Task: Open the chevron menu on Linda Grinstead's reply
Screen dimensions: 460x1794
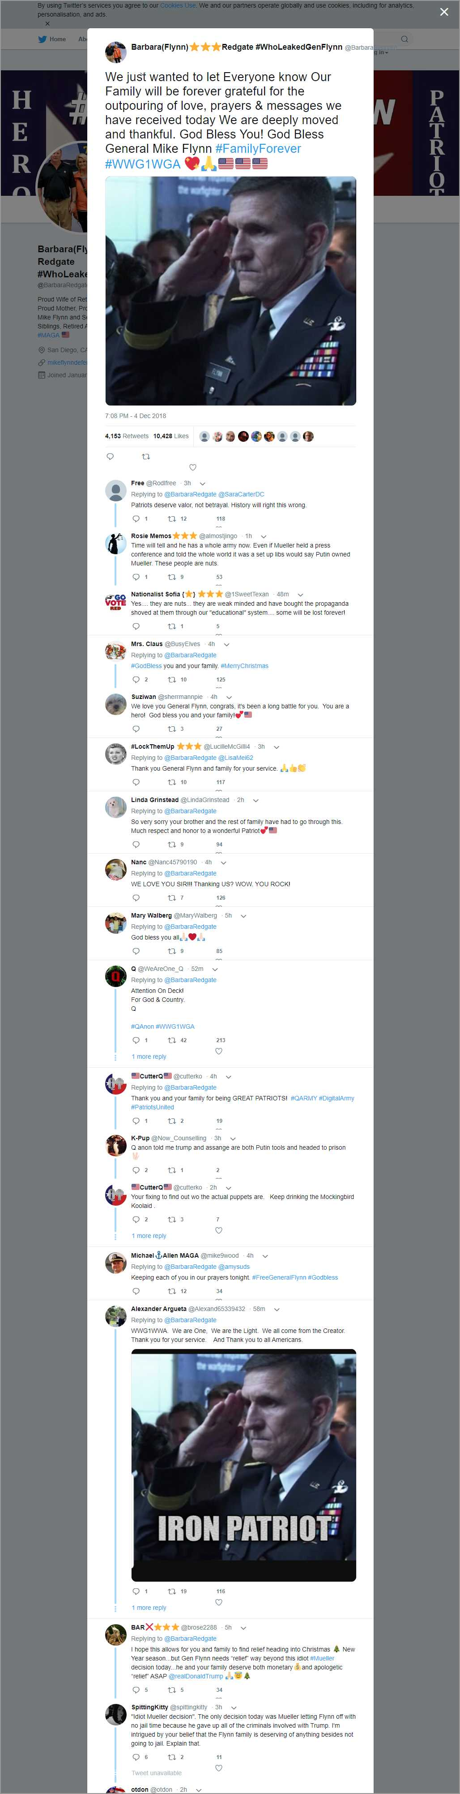Action: pyautogui.click(x=256, y=800)
